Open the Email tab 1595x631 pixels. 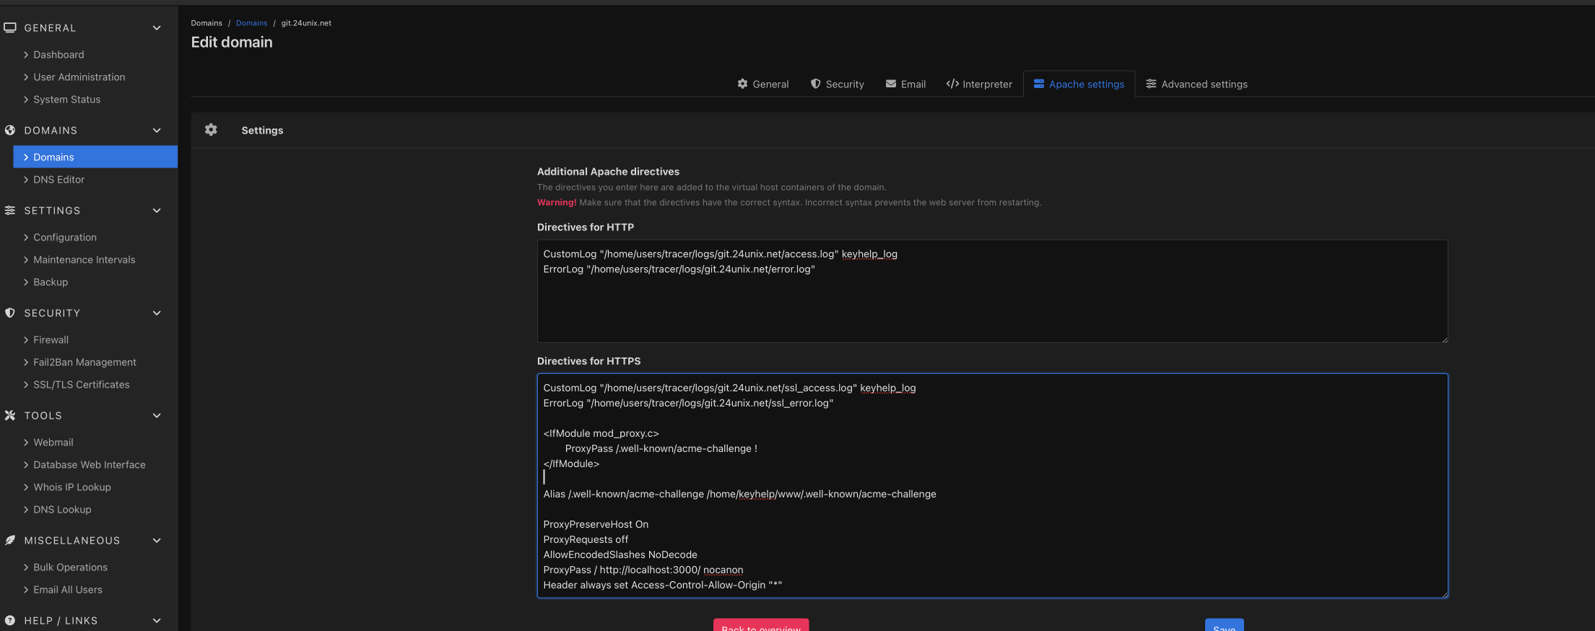905,84
